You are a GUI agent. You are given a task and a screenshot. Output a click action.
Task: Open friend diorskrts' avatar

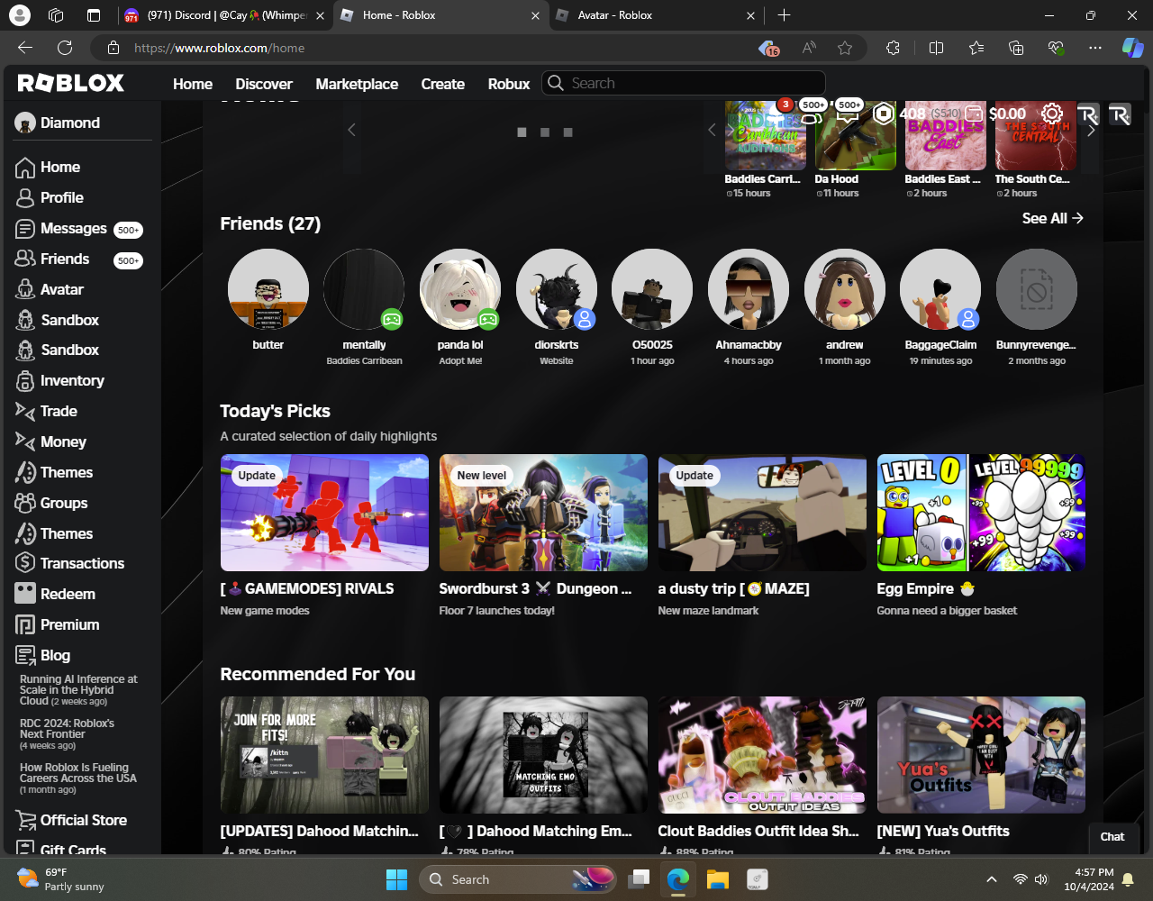click(x=557, y=289)
